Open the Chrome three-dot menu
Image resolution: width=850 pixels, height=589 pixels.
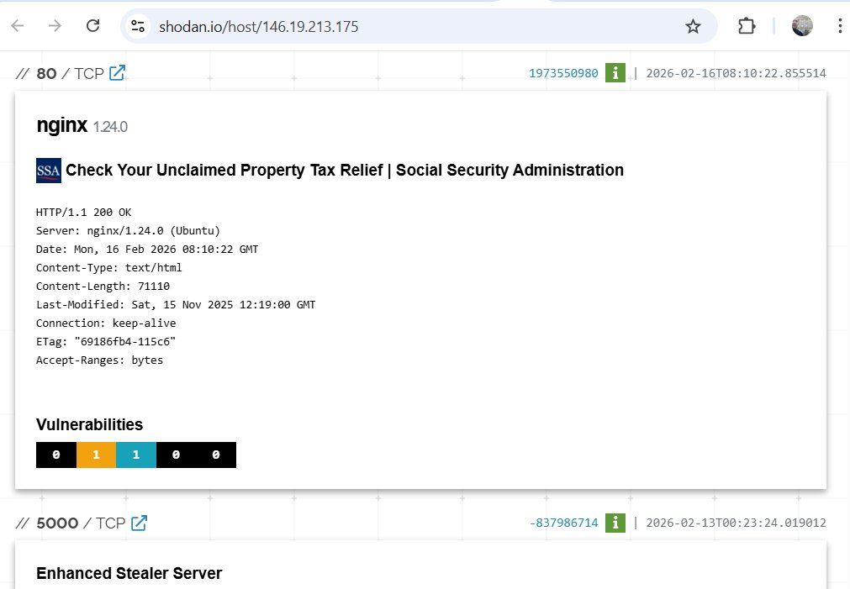click(840, 26)
